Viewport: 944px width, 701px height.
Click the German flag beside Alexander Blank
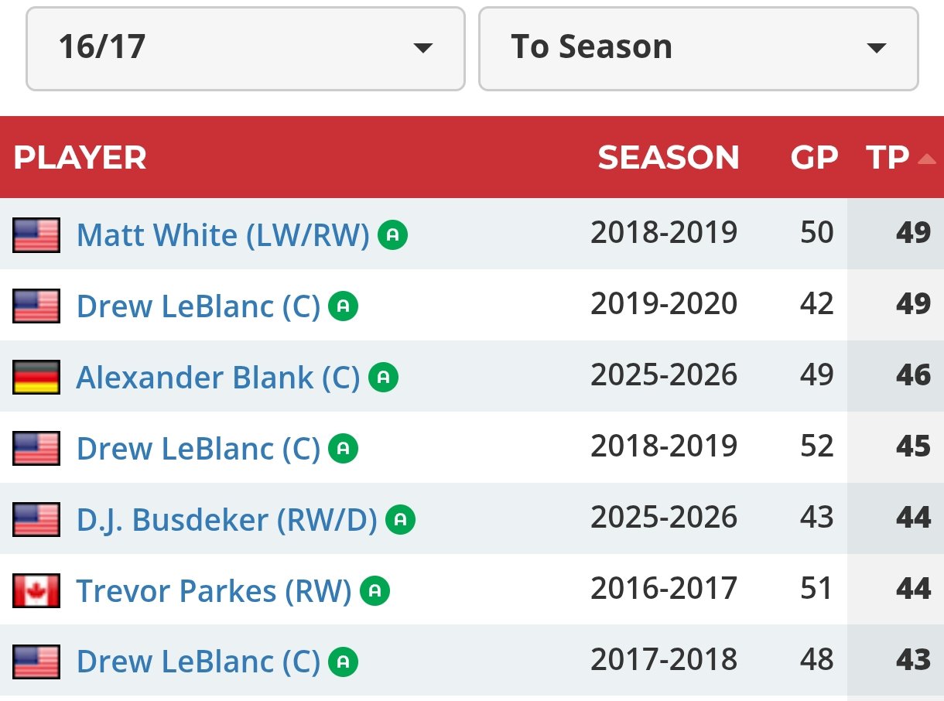pos(36,377)
